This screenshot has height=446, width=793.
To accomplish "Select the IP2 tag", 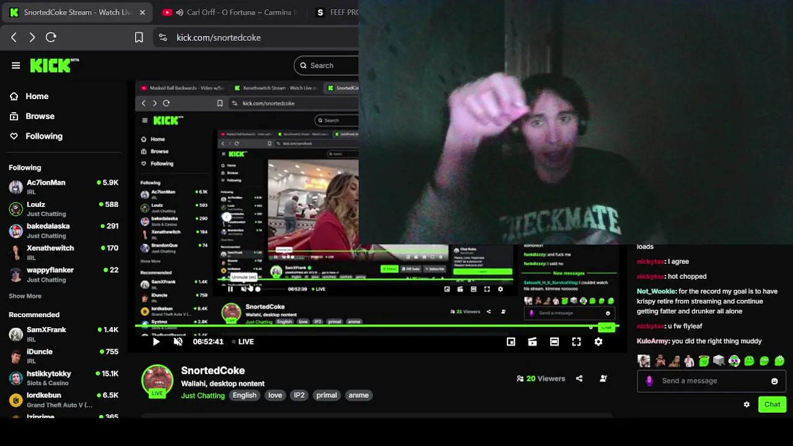I will click(299, 395).
